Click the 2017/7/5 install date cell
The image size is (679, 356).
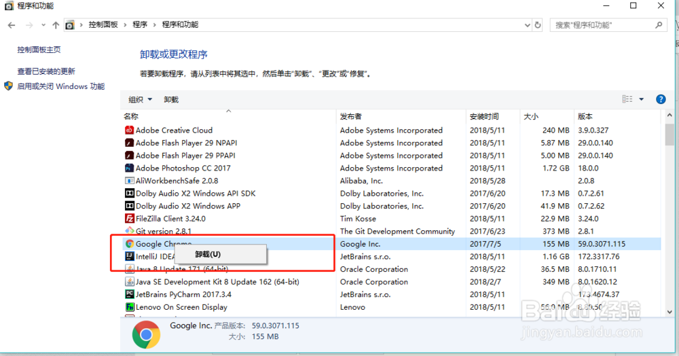[485, 244]
